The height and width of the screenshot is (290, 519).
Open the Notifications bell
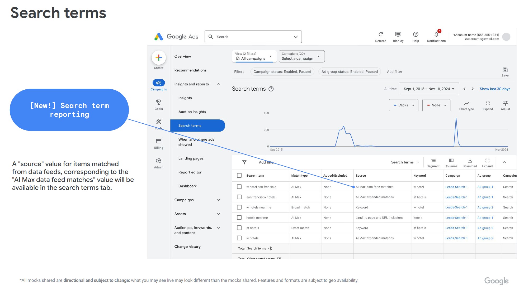436,34
